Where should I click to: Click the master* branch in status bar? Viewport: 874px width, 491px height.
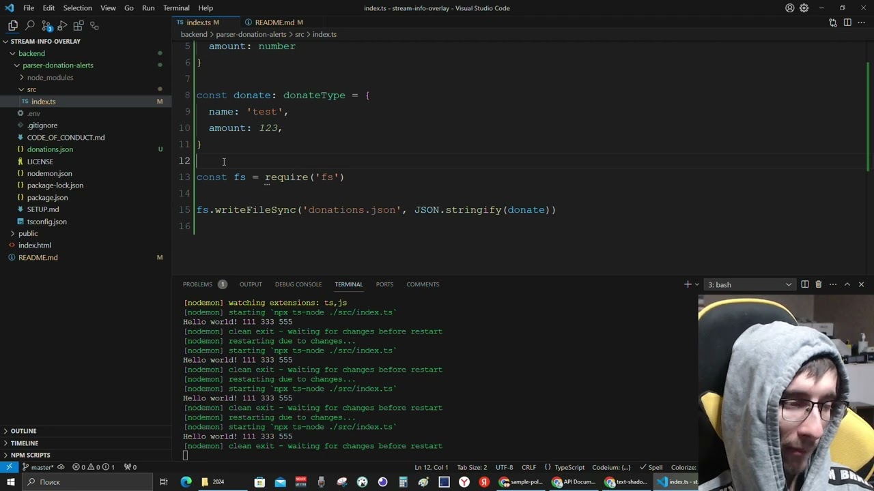[38, 467]
